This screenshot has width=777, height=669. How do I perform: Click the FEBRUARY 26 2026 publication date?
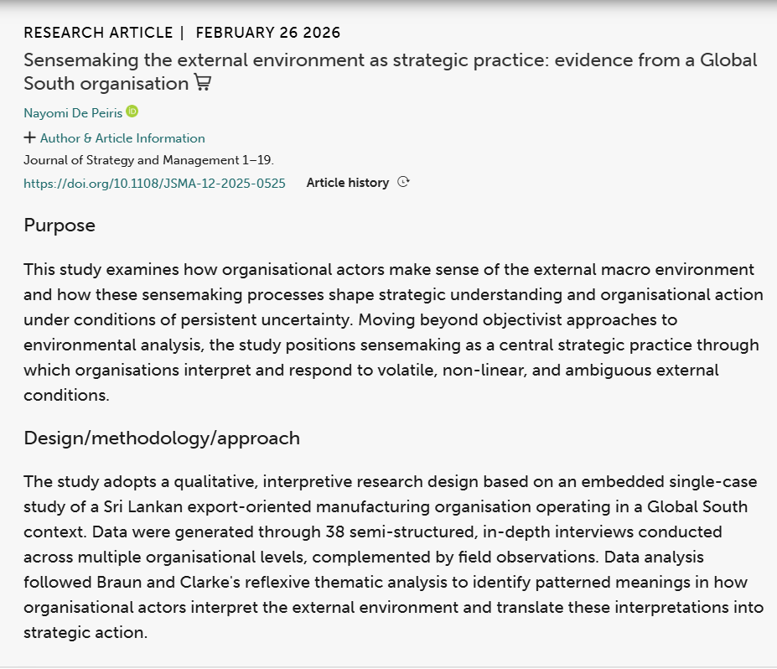pos(267,33)
